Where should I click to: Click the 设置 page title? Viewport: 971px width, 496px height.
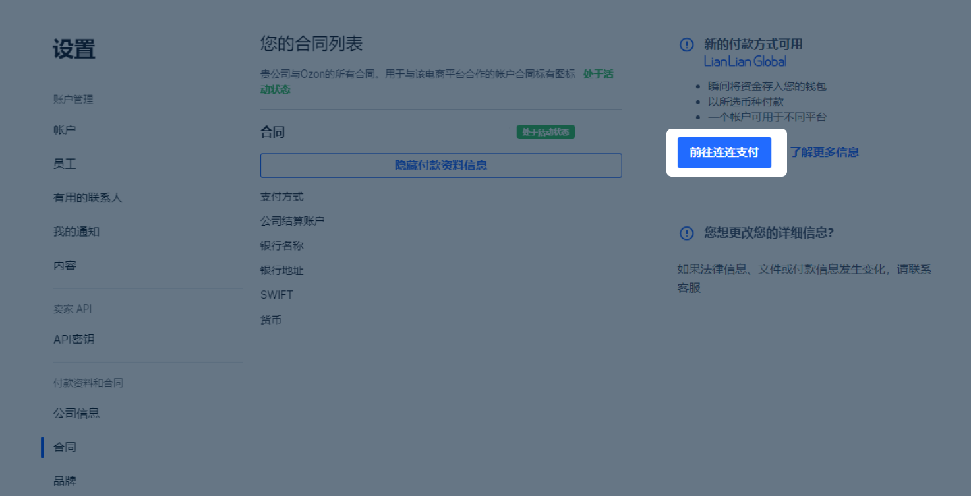pyautogui.click(x=74, y=49)
